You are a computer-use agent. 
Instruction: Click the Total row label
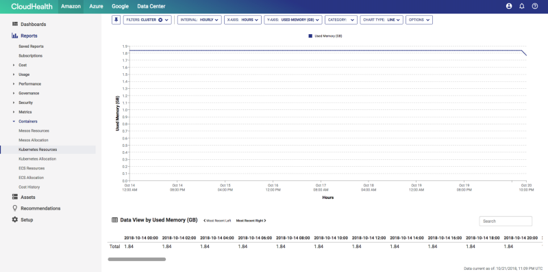point(114,247)
